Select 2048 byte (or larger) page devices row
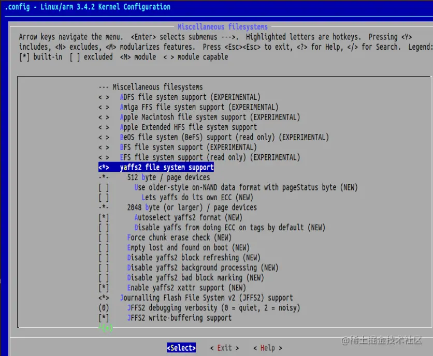 tap(178, 207)
